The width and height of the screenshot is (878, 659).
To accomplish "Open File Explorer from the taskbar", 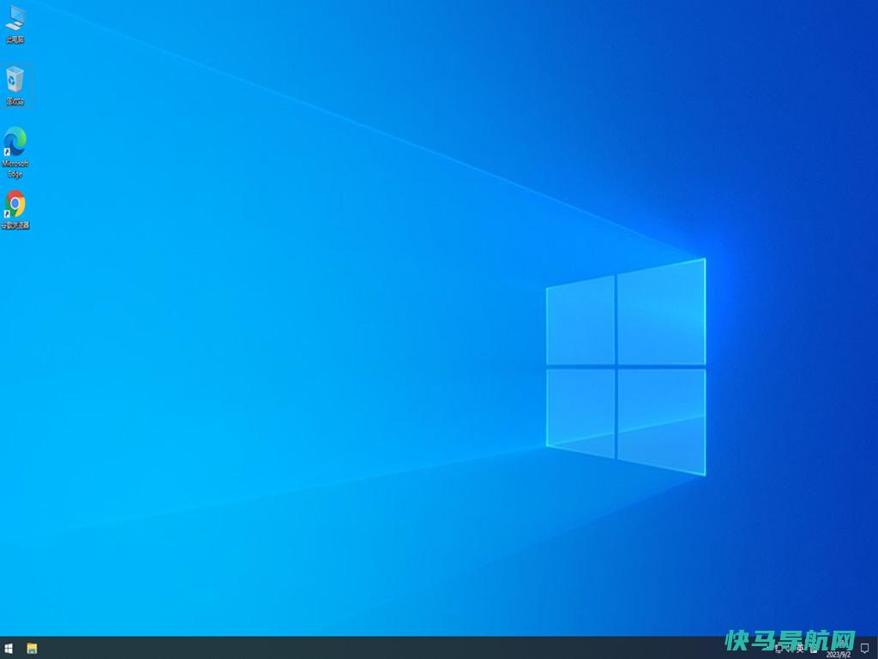I will pyautogui.click(x=32, y=649).
